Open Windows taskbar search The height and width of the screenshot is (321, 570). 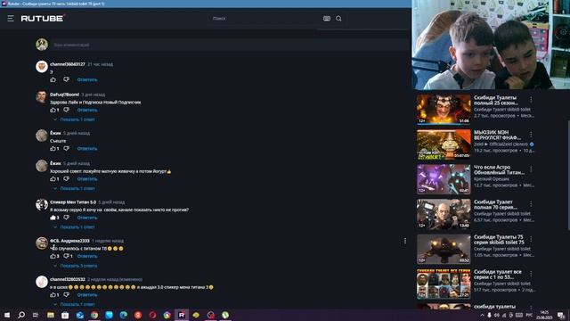21,315
